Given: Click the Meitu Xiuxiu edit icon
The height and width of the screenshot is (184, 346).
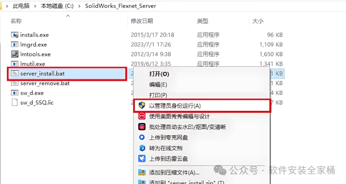Looking at the screenshot, I should click(142, 116).
